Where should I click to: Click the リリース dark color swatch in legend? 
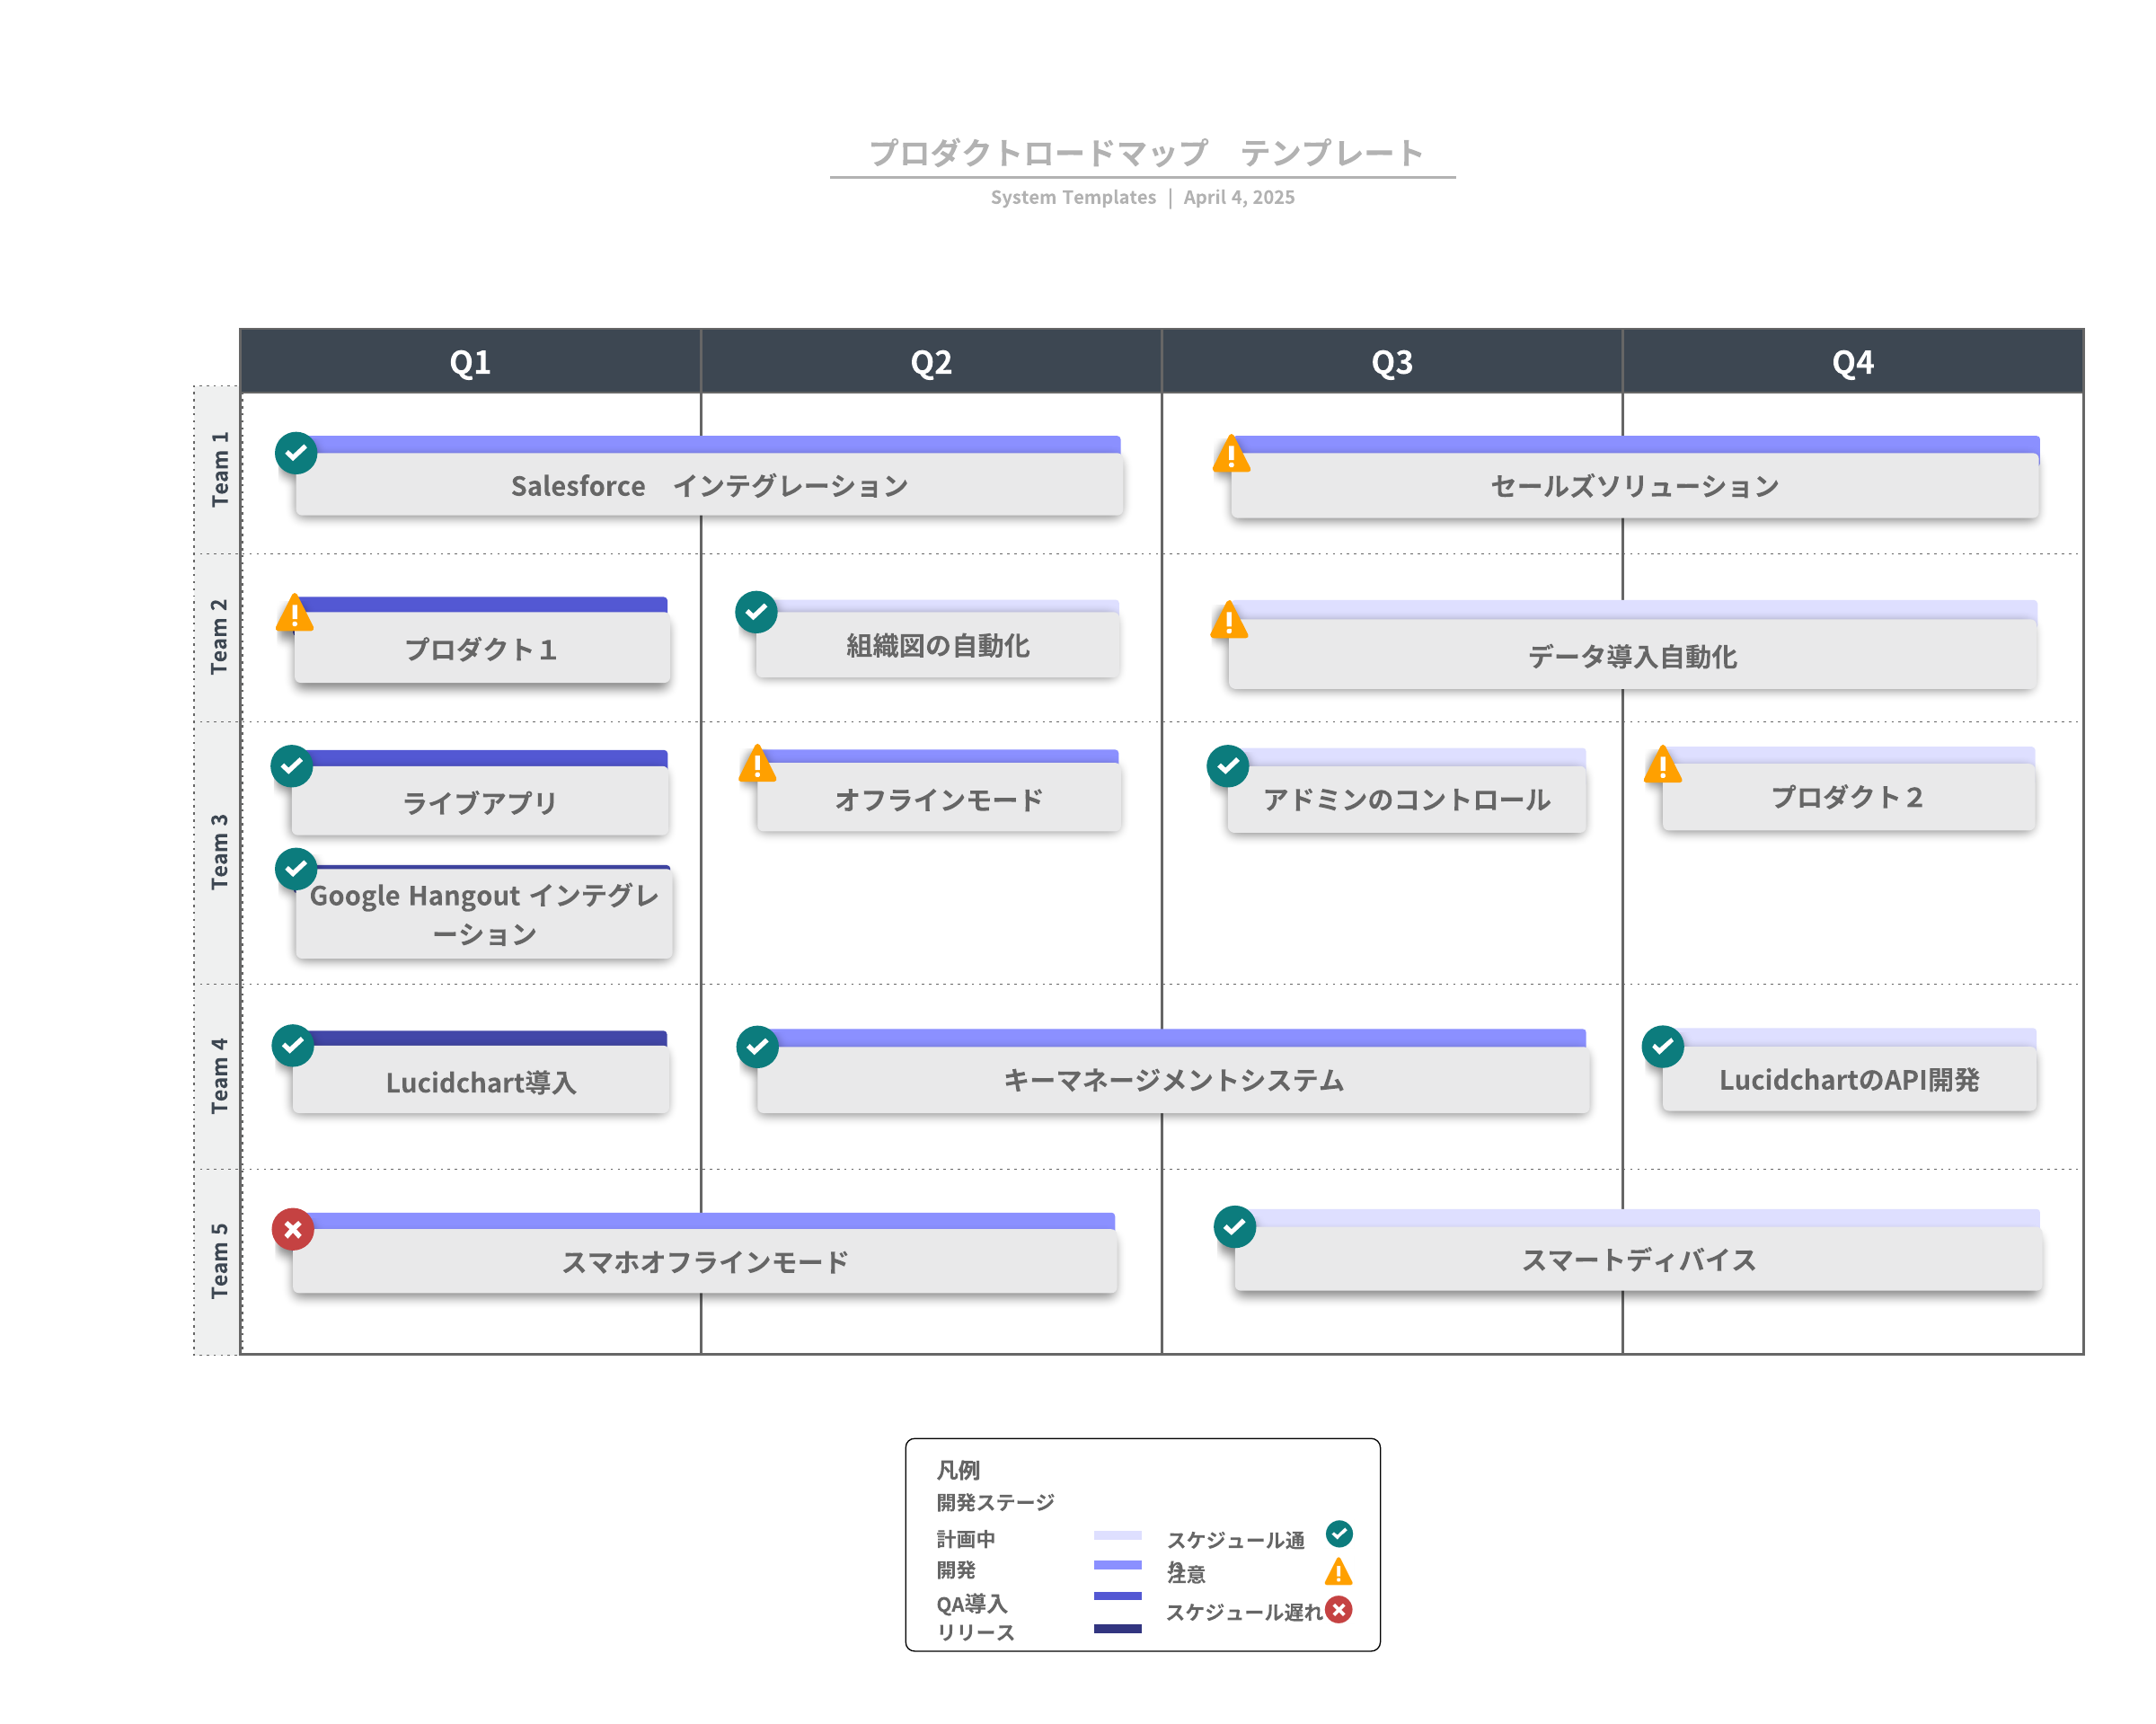(1117, 1629)
